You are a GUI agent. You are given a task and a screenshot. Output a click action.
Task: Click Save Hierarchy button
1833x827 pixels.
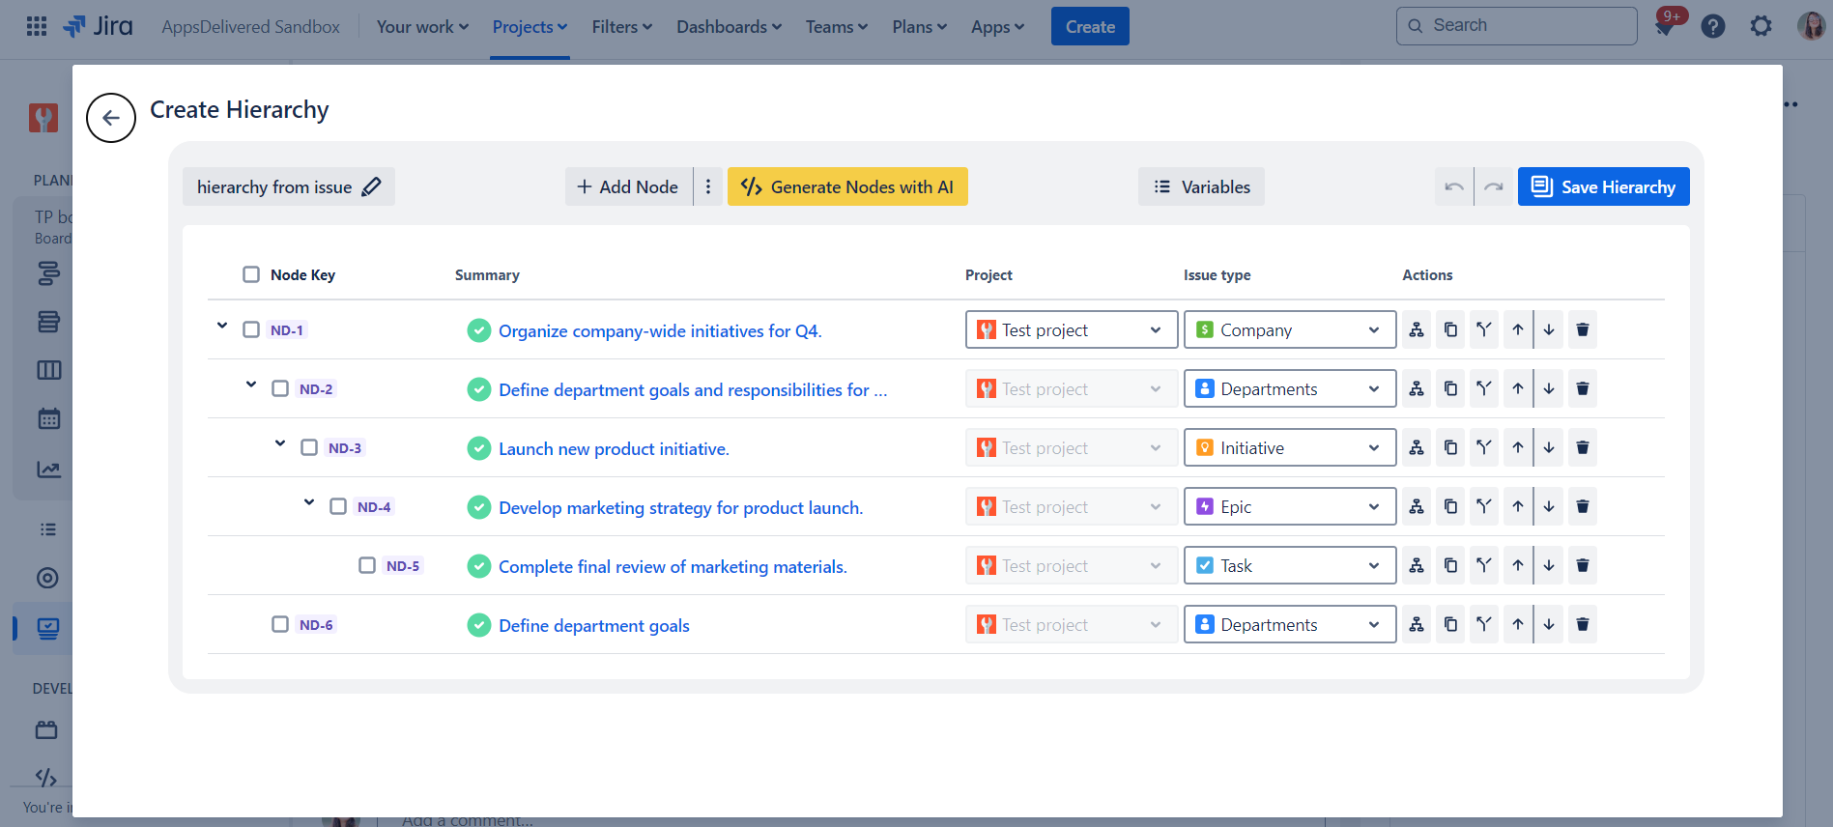click(x=1603, y=187)
